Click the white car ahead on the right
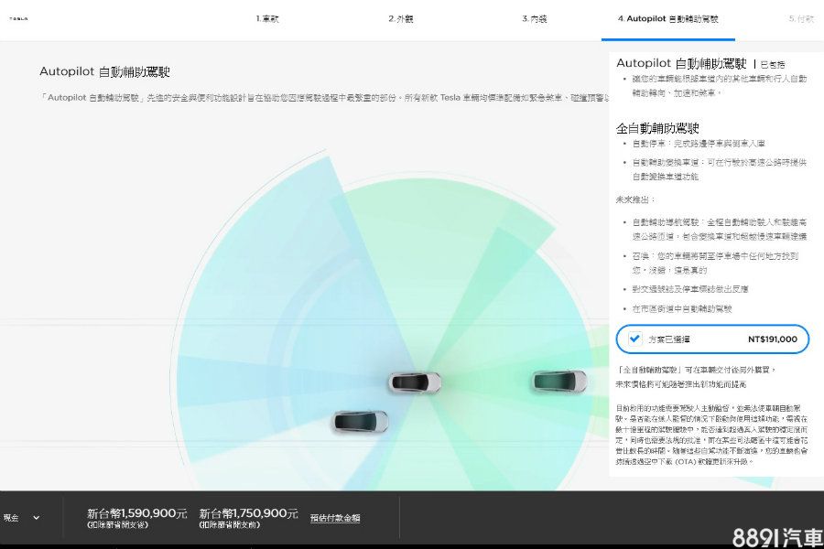Screen dimensions: 824x549 pyautogui.click(x=558, y=380)
